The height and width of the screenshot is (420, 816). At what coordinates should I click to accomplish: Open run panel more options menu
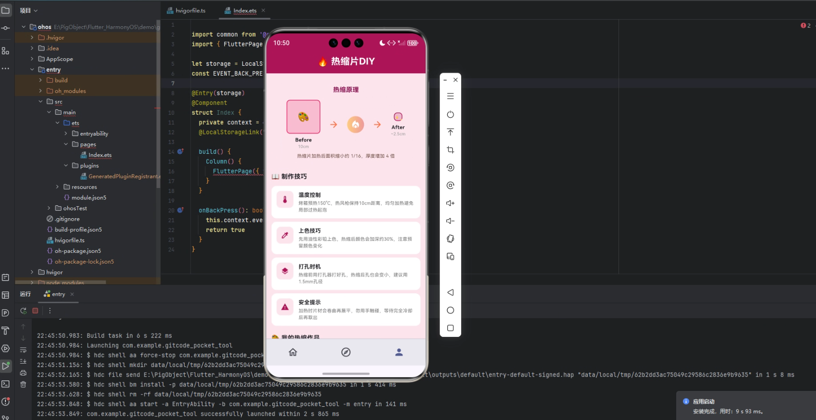tap(49, 311)
